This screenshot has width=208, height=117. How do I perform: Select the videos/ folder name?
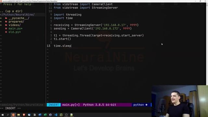click(15, 25)
